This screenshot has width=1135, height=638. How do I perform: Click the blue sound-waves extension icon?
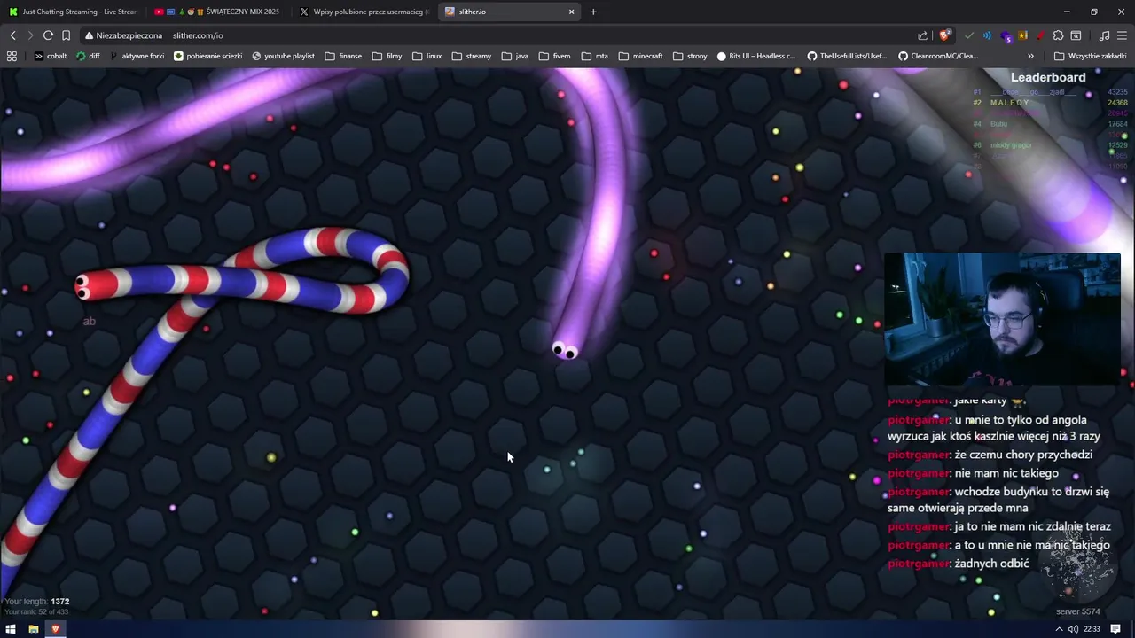[x=987, y=35]
